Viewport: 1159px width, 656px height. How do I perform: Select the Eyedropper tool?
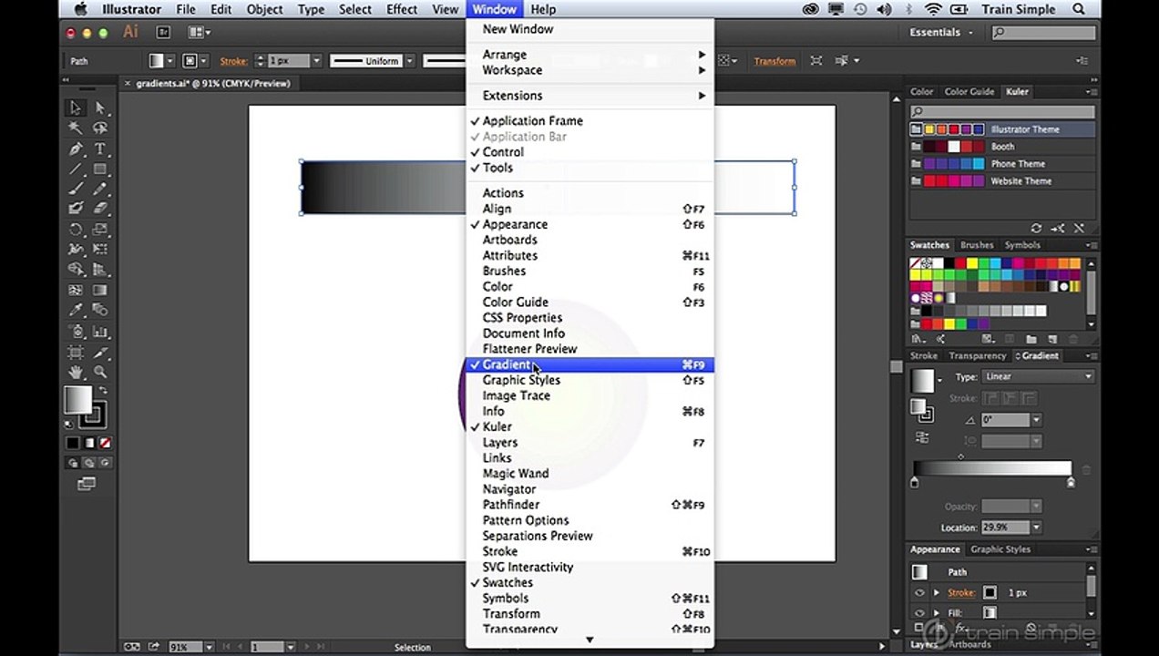[x=77, y=311]
